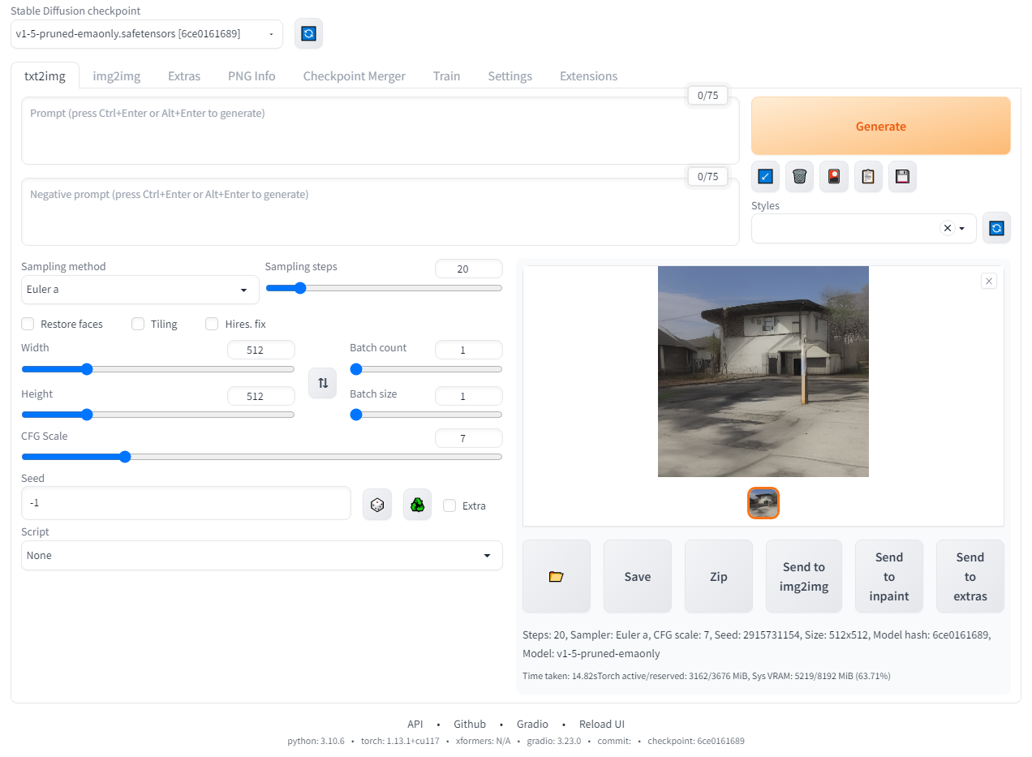Click into the Negative prompt box
Viewport: 1032px width, 757px height.
(x=380, y=212)
